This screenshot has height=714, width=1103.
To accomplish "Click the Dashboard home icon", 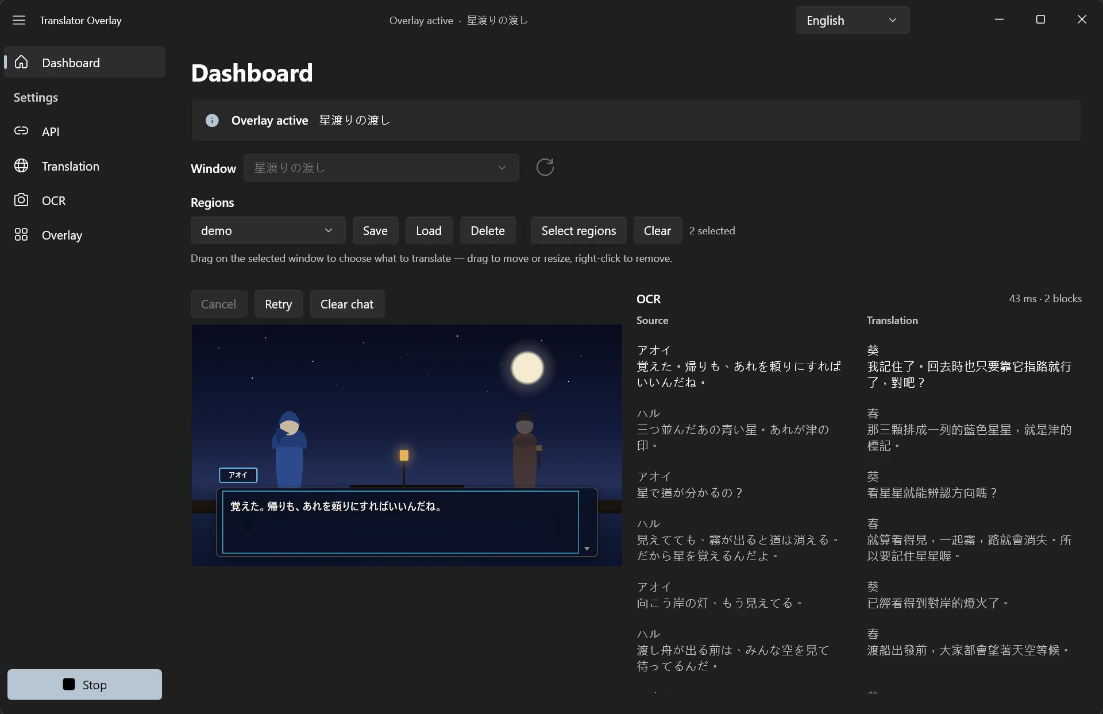I will [x=21, y=62].
